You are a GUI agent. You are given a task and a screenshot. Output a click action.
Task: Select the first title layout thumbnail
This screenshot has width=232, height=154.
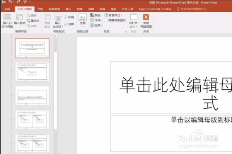tap(32, 48)
